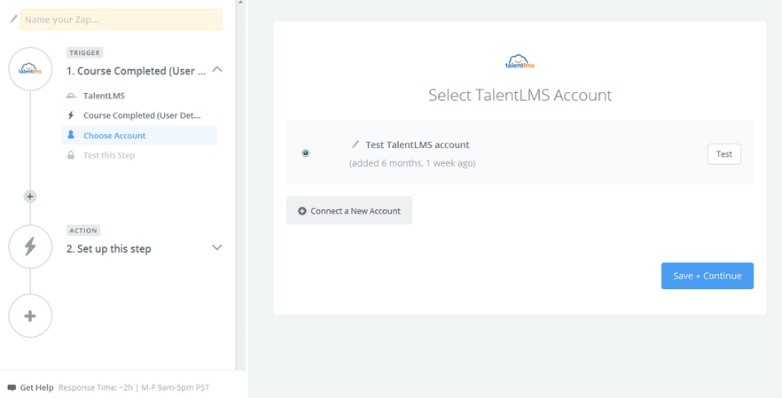Click the small TalentLMS icon in step list
This screenshot has width=782, height=398.
point(71,96)
